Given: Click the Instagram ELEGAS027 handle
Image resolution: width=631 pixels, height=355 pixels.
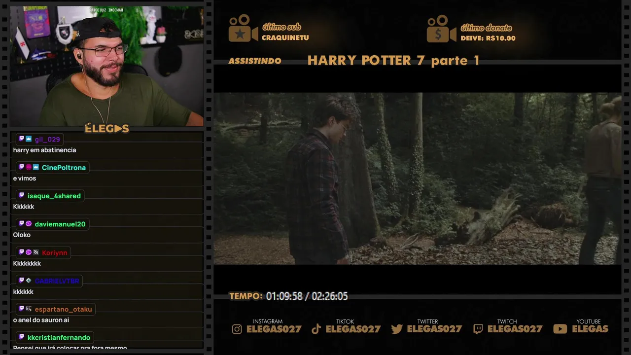Looking at the screenshot, I should 274,329.
